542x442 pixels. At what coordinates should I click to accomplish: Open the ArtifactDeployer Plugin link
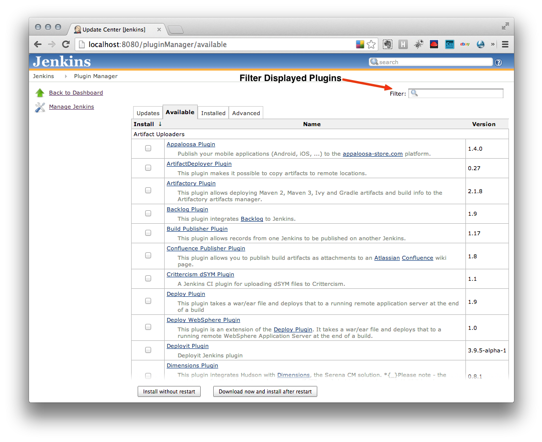point(199,164)
